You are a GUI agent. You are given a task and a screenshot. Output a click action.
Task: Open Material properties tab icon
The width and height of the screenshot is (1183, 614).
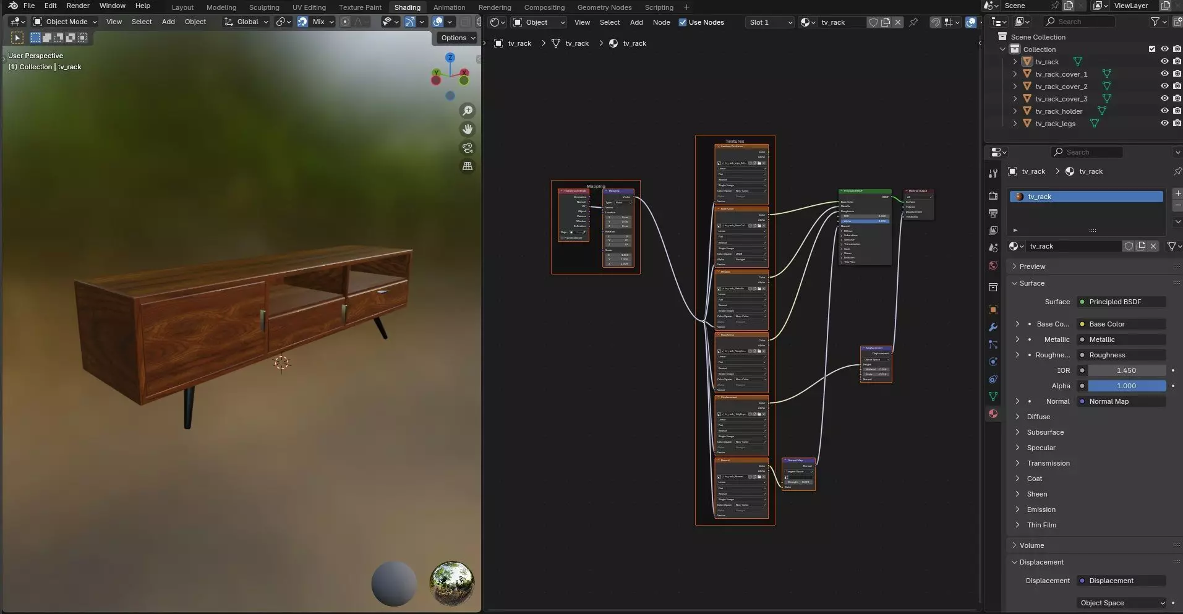pyautogui.click(x=993, y=414)
